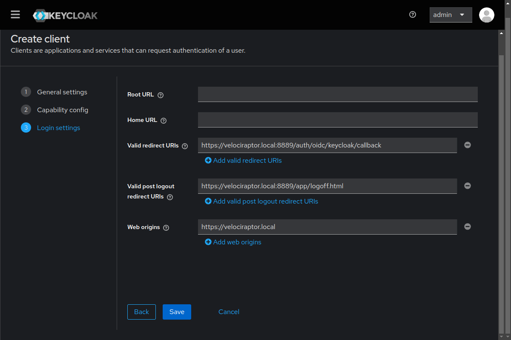511x340 pixels.
Task: Show help for Home URL field
Action: [x=164, y=121]
